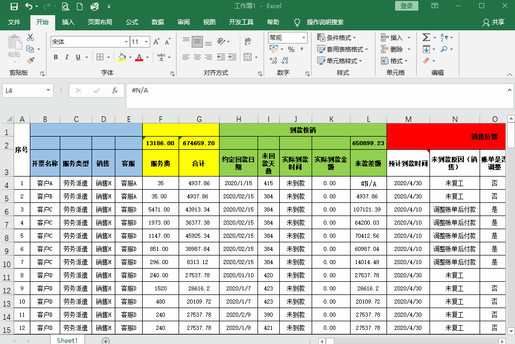515x344 pixels.
Task: Expand the borders dropdown arrow
Action: (x=108, y=57)
